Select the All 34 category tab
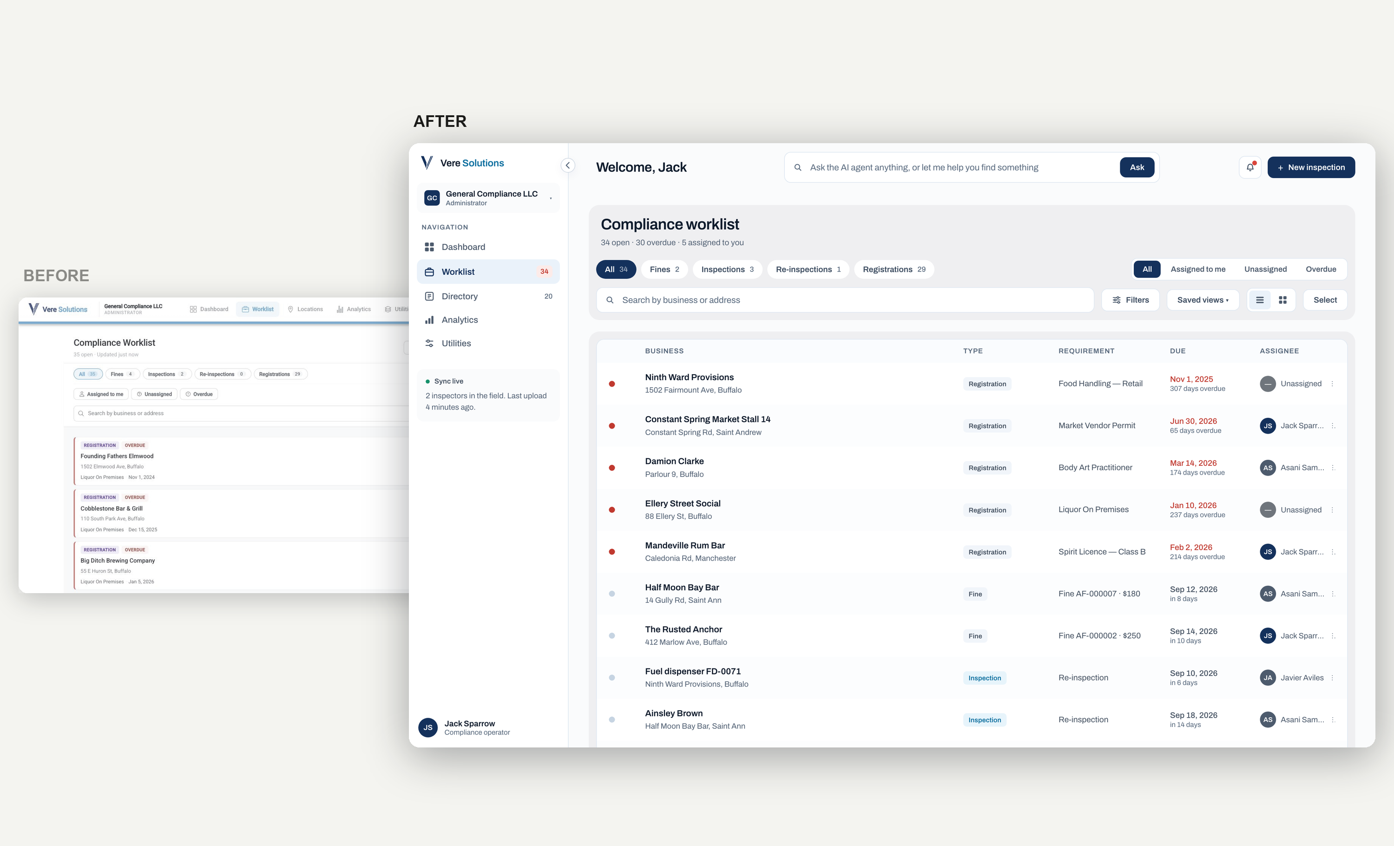1394x846 pixels. (x=616, y=269)
